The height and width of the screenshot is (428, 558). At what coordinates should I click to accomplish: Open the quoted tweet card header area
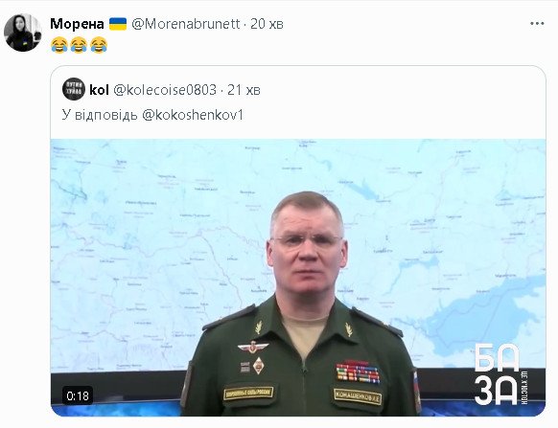click(298, 102)
